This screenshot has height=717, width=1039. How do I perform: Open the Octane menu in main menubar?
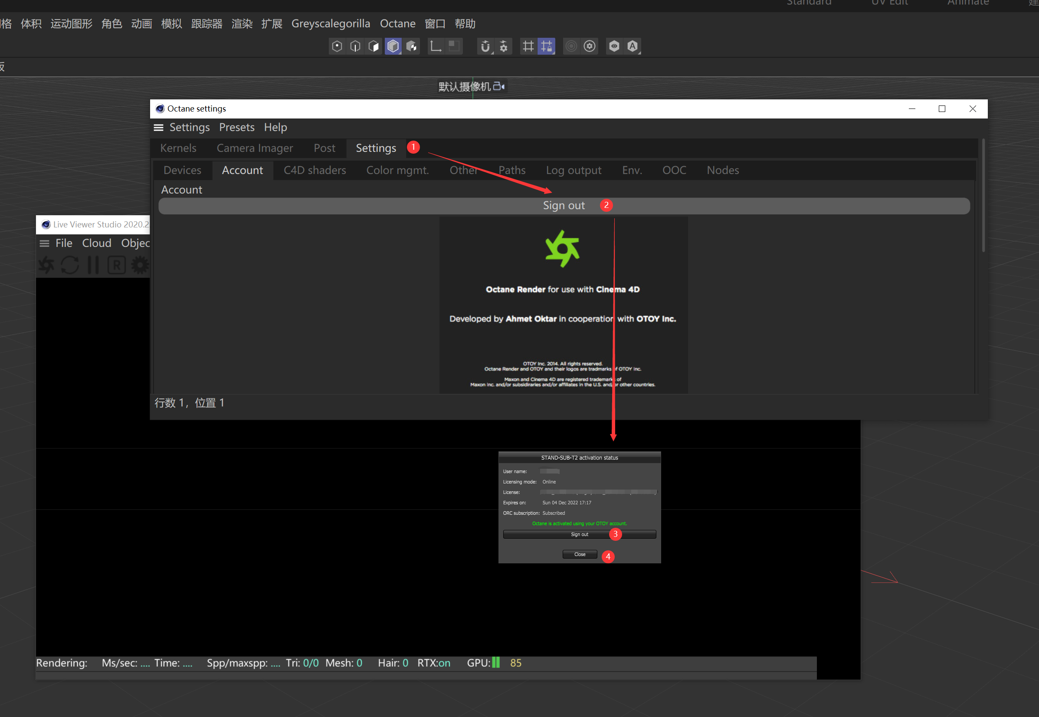tap(397, 23)
